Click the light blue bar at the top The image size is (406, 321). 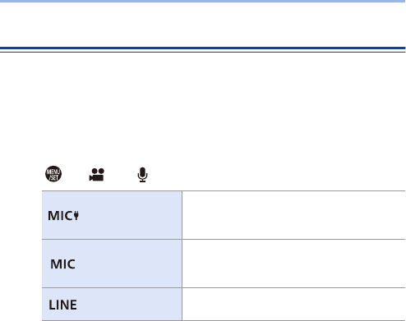[203, 1]
